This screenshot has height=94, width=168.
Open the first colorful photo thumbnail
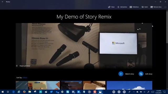(x=38, y=85)
